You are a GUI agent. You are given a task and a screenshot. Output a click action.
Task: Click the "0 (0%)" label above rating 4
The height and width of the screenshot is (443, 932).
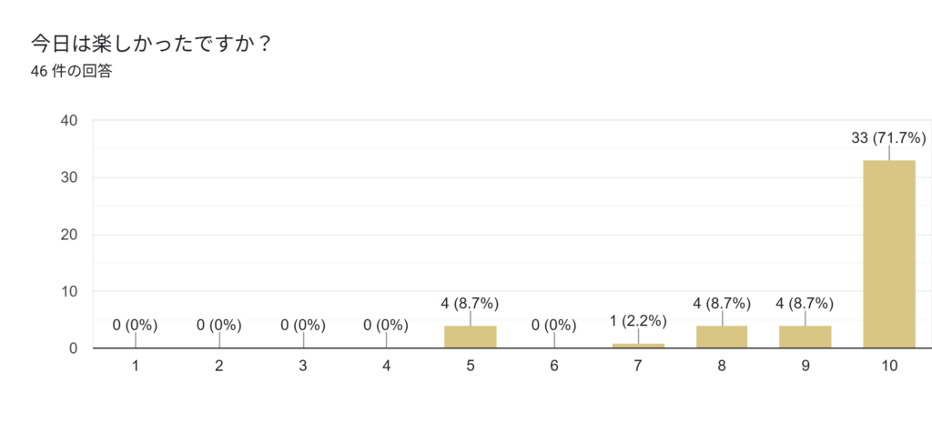pos(387,325)
